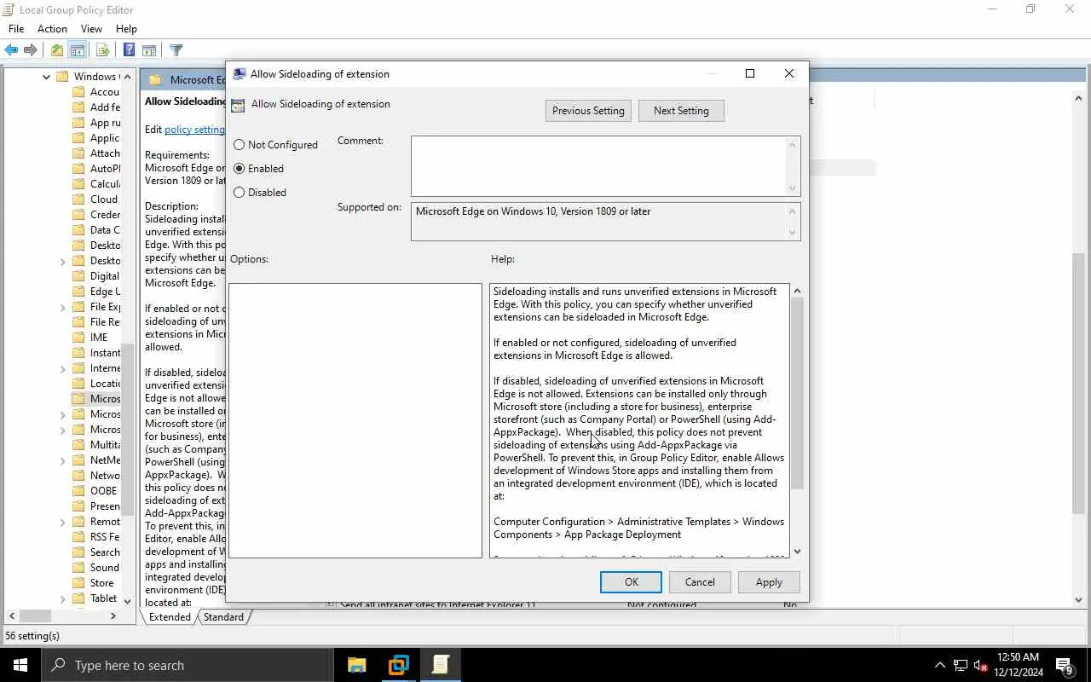
Task: Click the Back arrow in the toolbar
Action: tap(11, 50)
